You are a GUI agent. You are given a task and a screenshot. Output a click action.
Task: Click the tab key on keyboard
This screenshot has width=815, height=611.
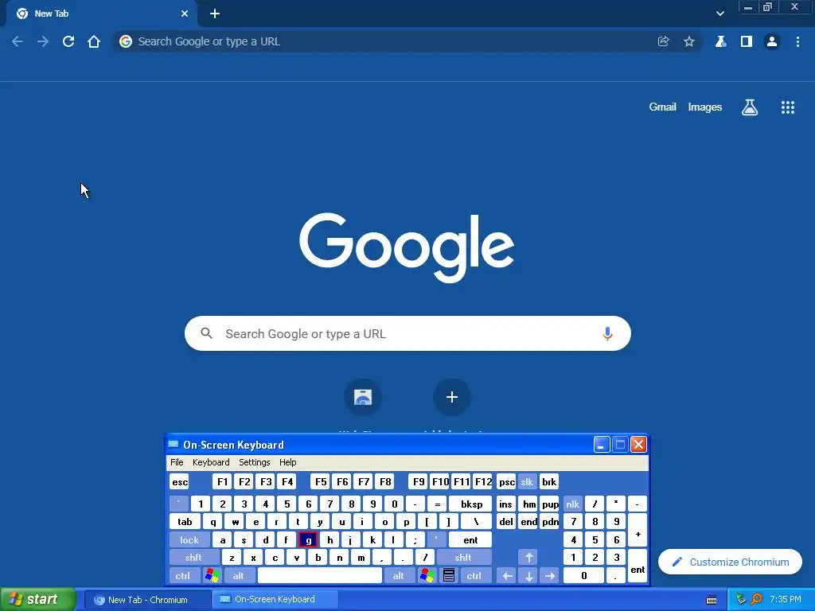pyautogui.click(x=185, y=522)
